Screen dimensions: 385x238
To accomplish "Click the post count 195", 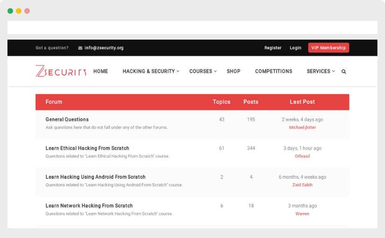I will [x=251, y=119].
